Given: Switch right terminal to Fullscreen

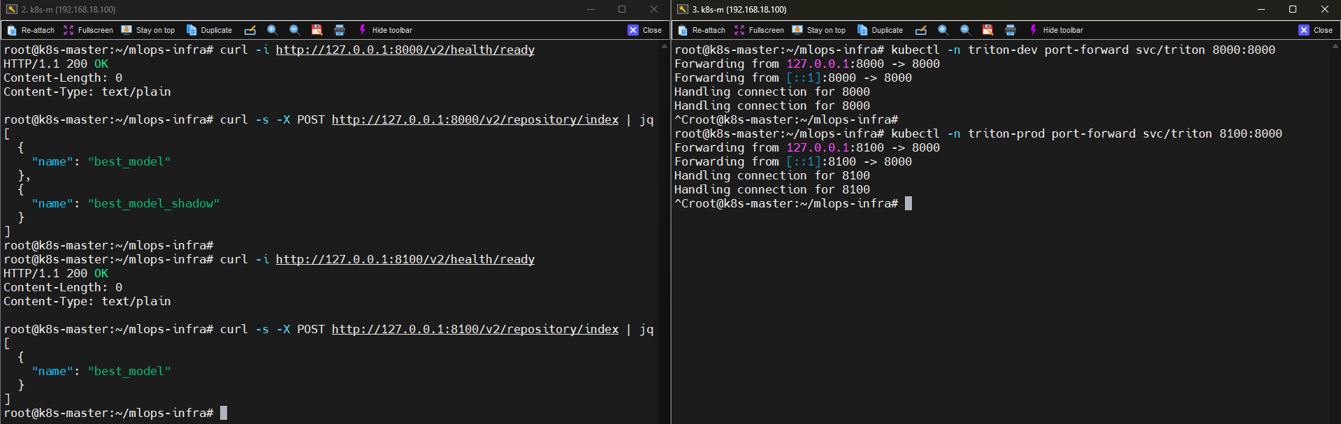Looking at the screenshot, I should tap(759, 30).
